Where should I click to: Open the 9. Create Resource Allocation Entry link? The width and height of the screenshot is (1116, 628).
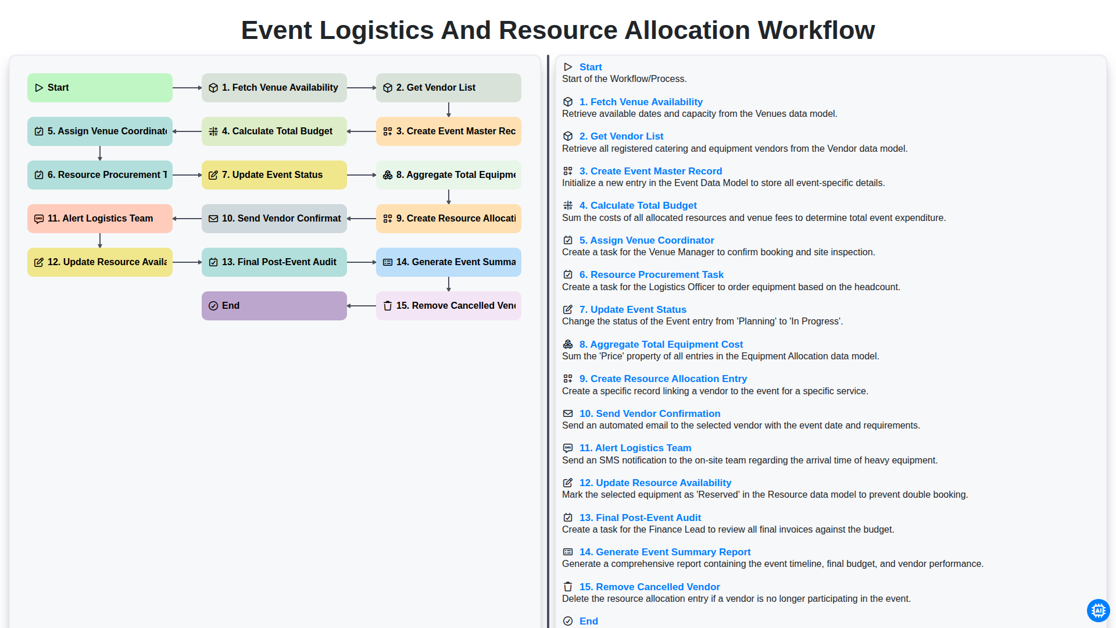coord(663,379)
